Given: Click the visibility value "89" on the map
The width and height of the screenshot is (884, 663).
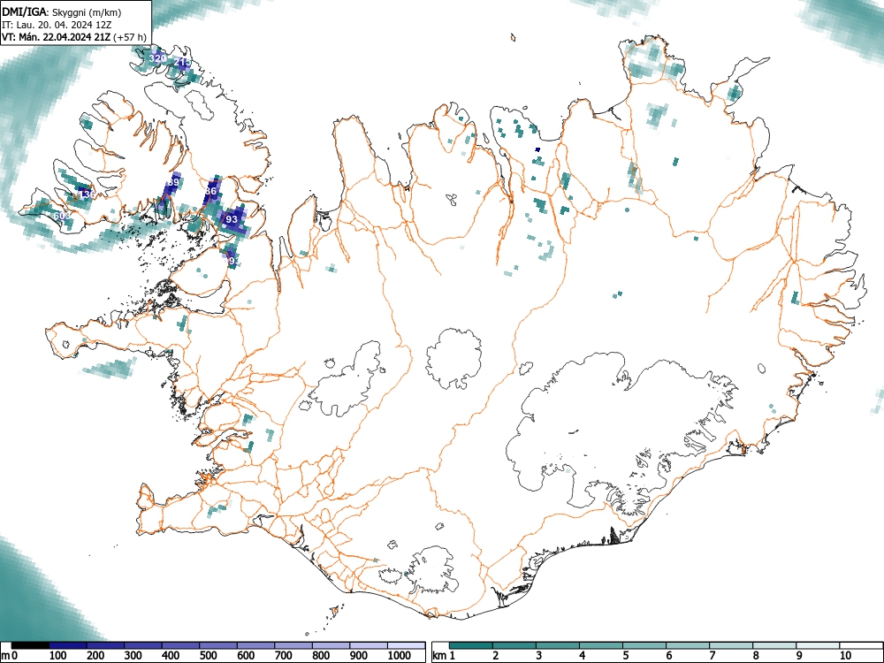Looking at the screenshot, I should pos(173,182).
